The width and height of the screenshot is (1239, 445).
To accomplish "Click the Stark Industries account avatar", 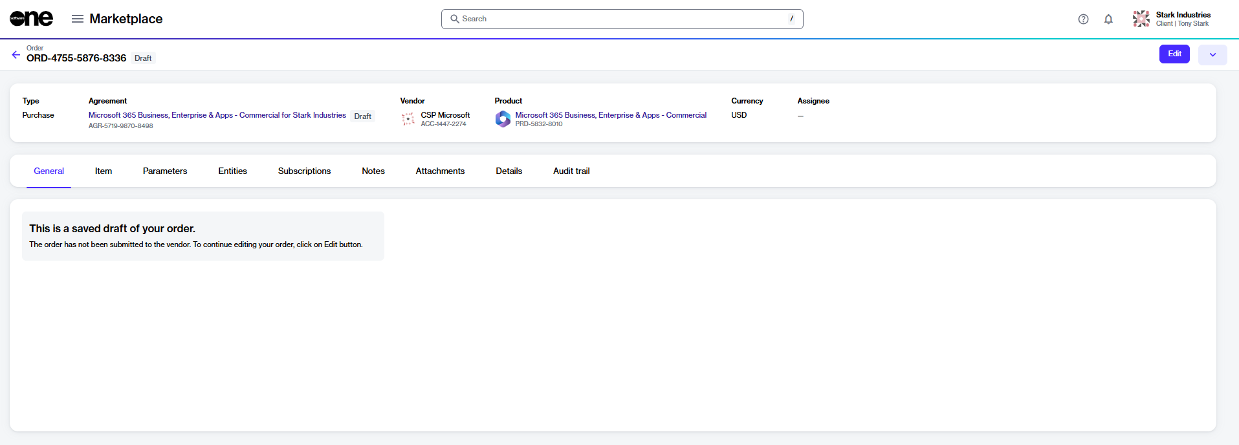I will point(1141,19).
